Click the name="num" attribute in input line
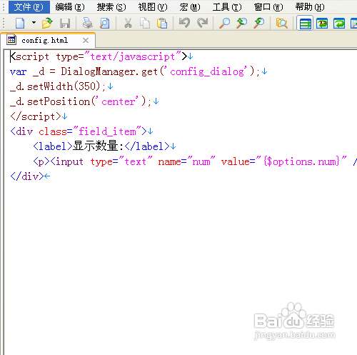 point(187,161)
